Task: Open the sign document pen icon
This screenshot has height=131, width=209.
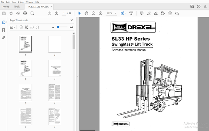Action: point(156,13)
